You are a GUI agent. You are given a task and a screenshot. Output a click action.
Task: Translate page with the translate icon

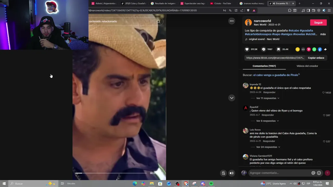tap(230, 10)
